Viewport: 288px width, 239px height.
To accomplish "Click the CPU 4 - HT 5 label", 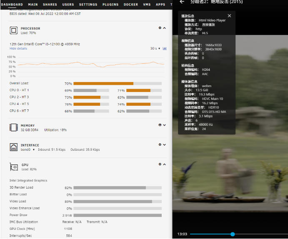I will [x=19, y=104].
